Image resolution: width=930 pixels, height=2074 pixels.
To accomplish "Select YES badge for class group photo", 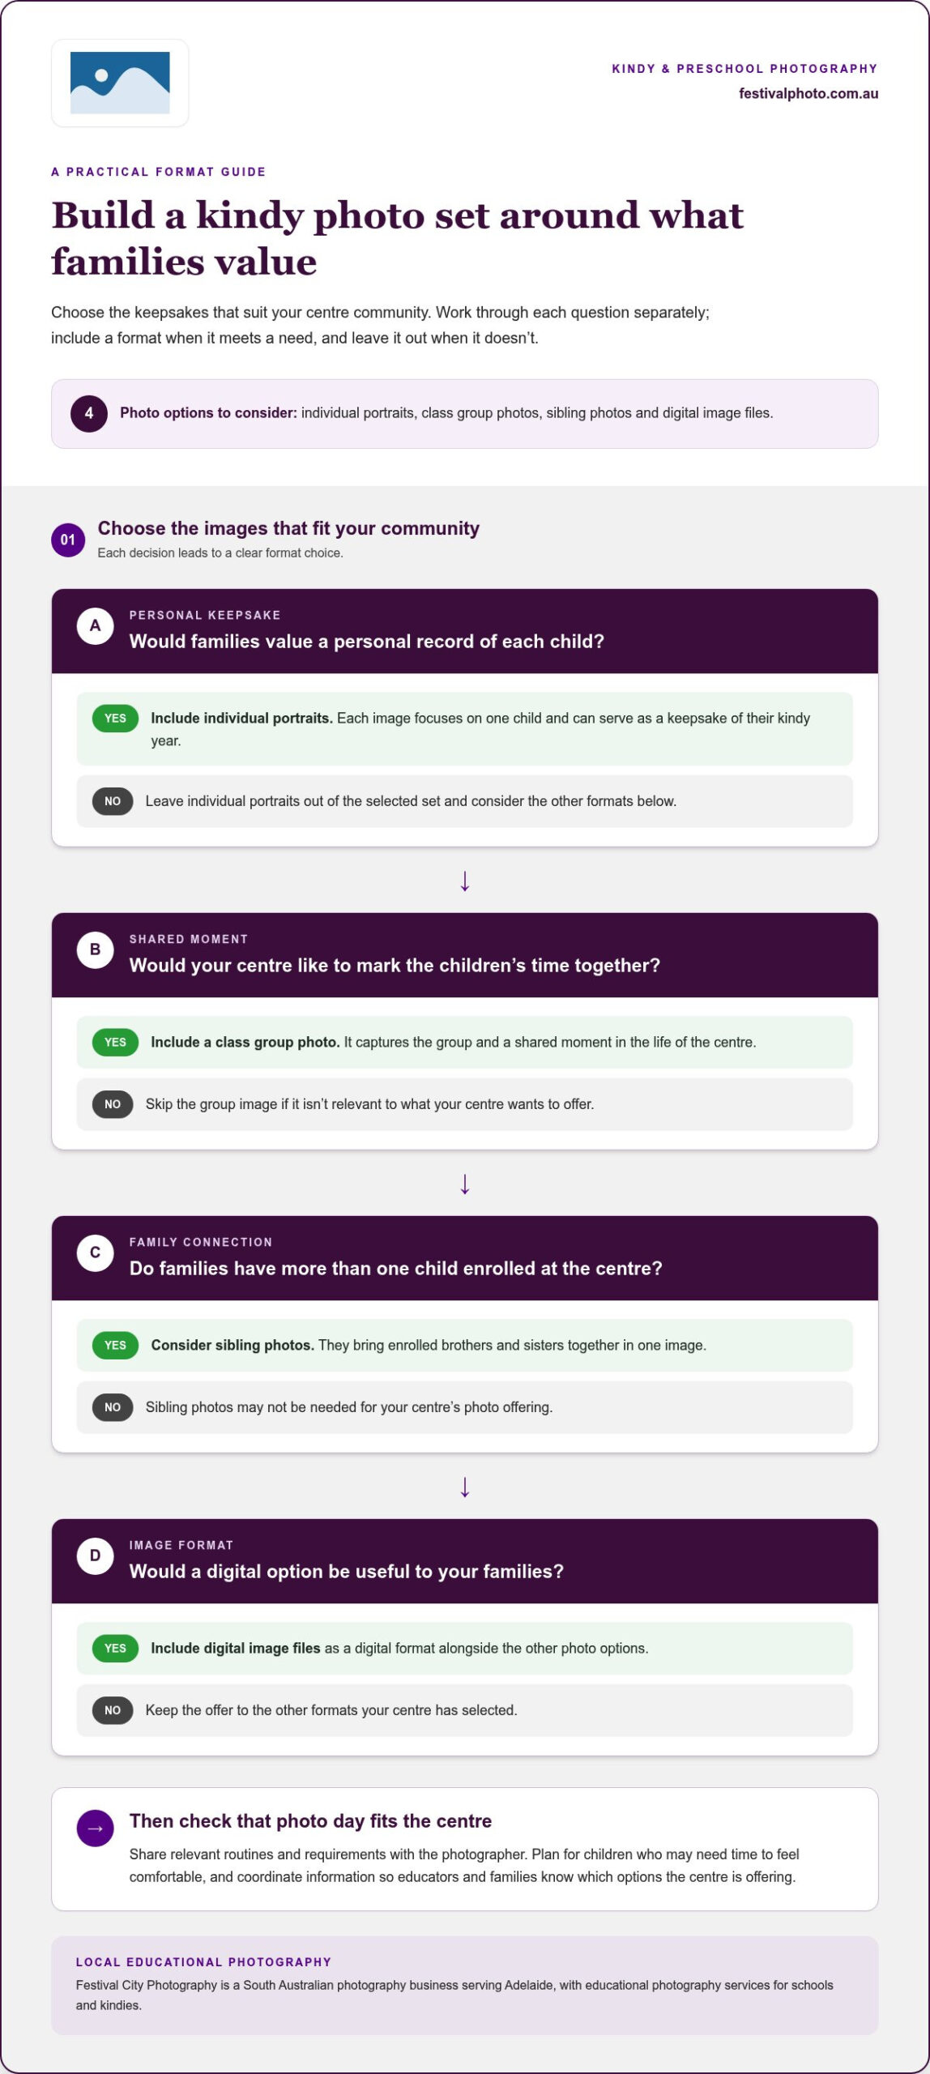I will 116,1042.
